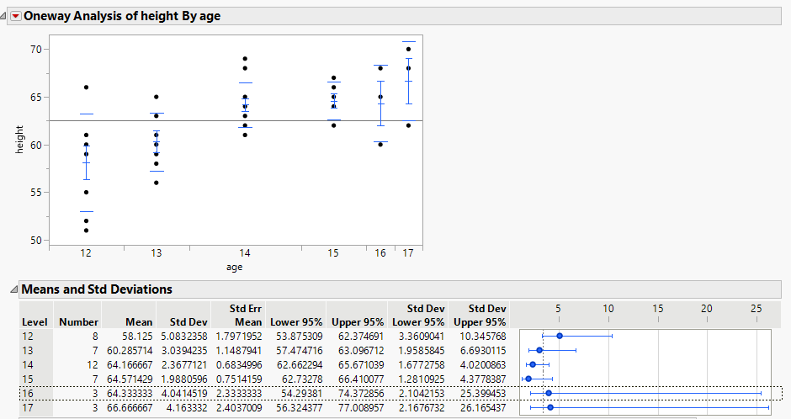Click Lower 95% value 54.29381
The width and height of the screenshot is (791, 419).
click(301, 393)
